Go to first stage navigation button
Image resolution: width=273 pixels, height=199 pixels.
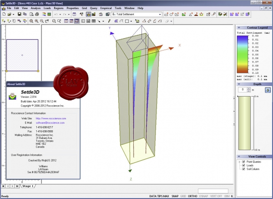(x=3, y=186)
